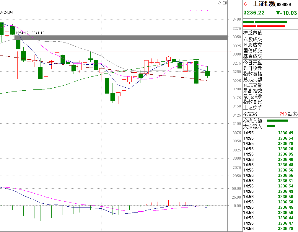Select the tick row with price 3236.45
Image resolution: width=298 pixels, height=232 pixels.
click(x=271, y=207)
